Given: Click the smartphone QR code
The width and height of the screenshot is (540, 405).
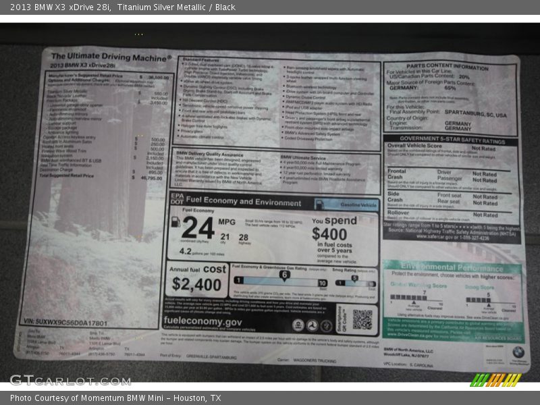Looking at the screenshot, I should [x=362, y=319].
